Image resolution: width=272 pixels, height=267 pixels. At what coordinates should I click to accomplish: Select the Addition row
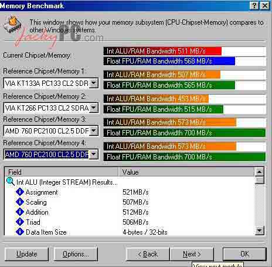pyautogui.click(x=130, y=212)
